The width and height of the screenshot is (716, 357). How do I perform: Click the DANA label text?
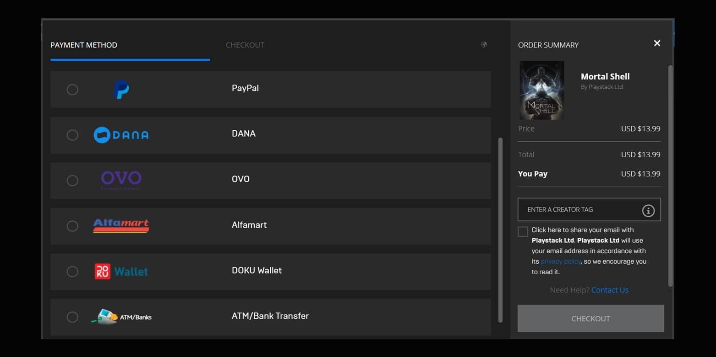(x=243, y=133)
